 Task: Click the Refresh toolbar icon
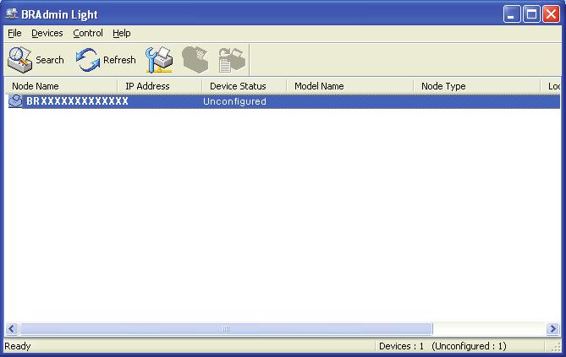pyautogui.click(x=88, y=59)
